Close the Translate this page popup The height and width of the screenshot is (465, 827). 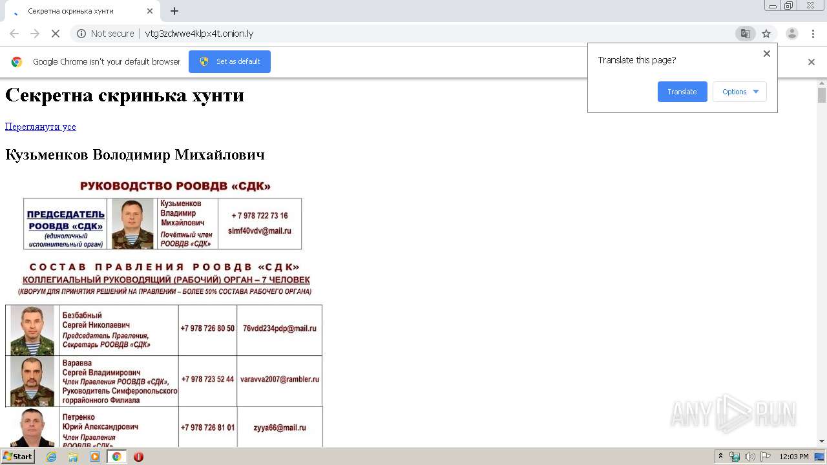coord(767,54)
